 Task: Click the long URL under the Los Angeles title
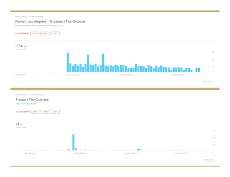click(x=39, y=25)
